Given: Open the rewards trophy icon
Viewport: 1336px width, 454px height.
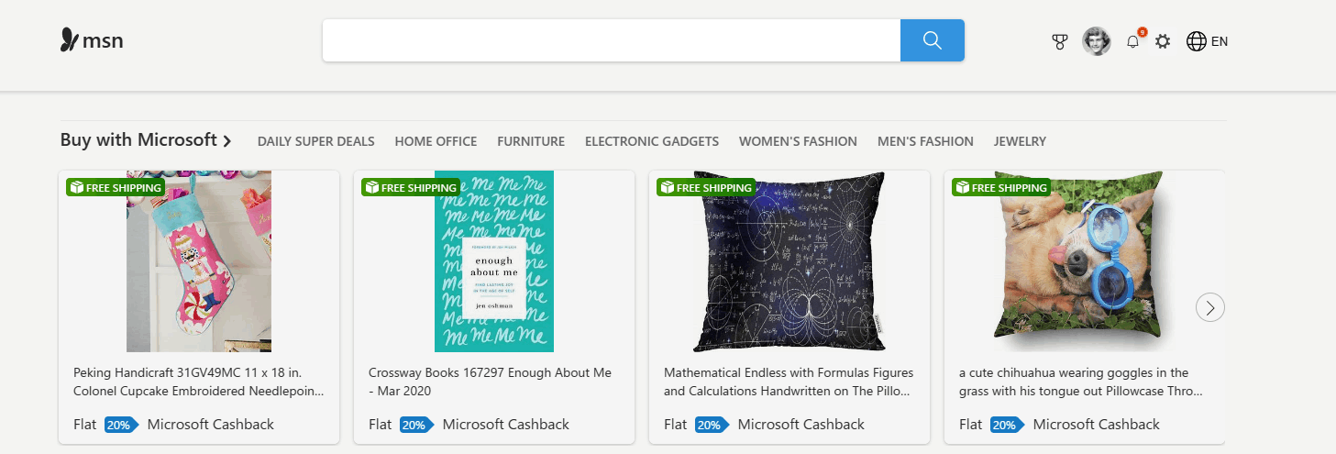Looking at the screenshot, I should [x=1060, y=41].
